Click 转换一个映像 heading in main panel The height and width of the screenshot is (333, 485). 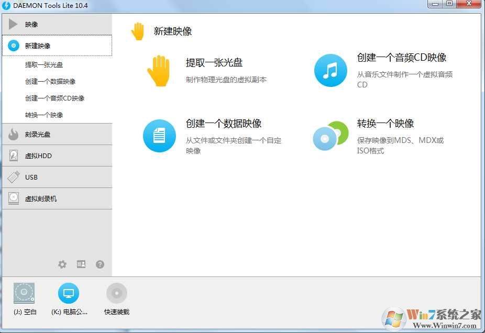tap(385, 124)
